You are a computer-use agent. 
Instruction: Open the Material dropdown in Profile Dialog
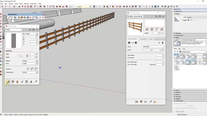click(x=30, y=61)
